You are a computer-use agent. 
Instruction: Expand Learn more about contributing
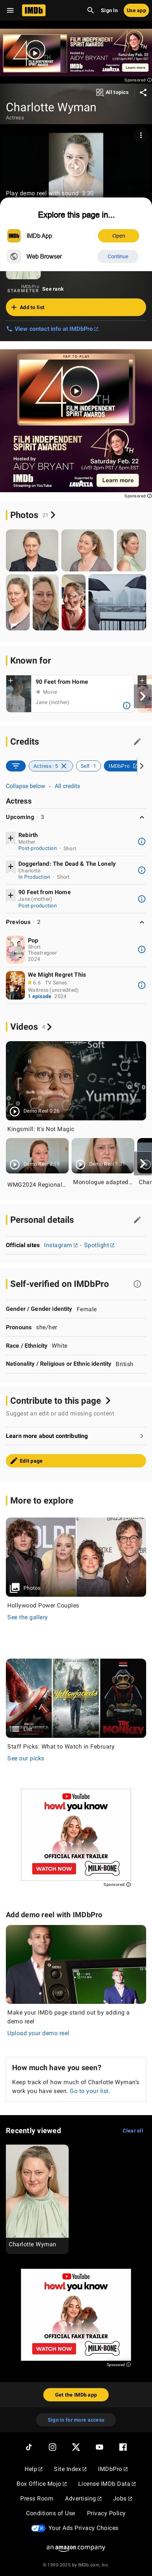76,1436
